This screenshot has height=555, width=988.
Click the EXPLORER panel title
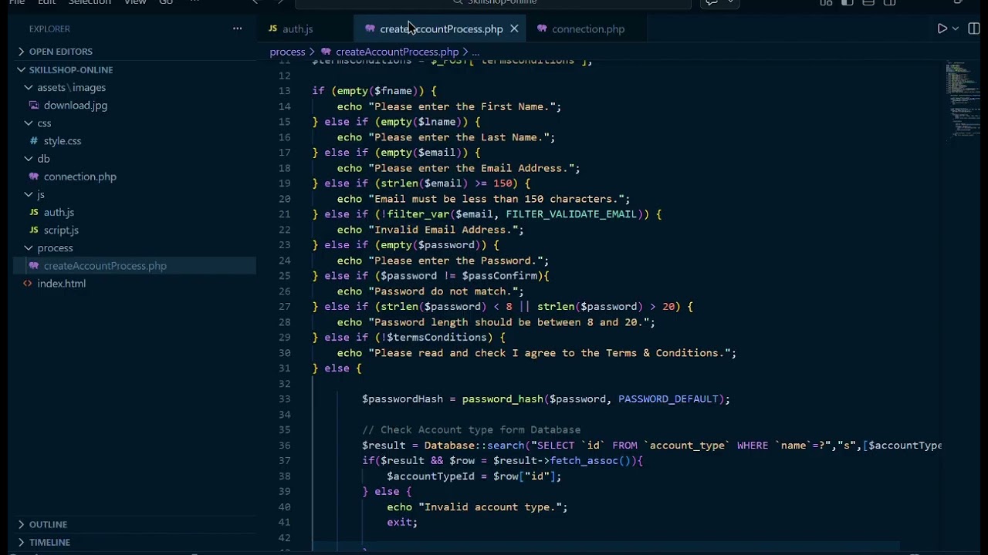(49, 29)
